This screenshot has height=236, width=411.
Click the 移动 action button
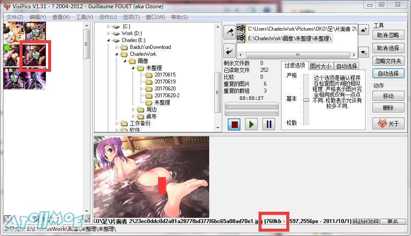pyautogui.click(x=388, y=96)
